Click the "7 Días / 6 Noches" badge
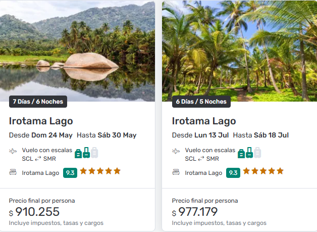 tap(38, 102)
